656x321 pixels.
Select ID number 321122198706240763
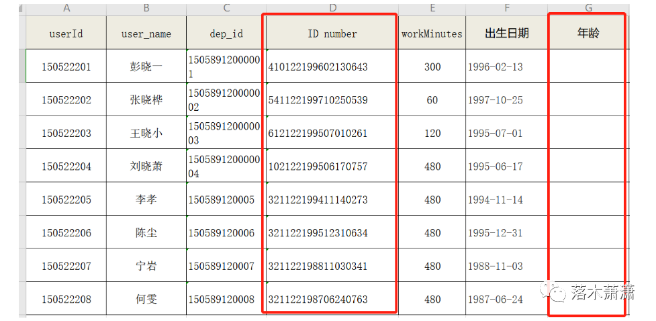(x=332, y=299)
